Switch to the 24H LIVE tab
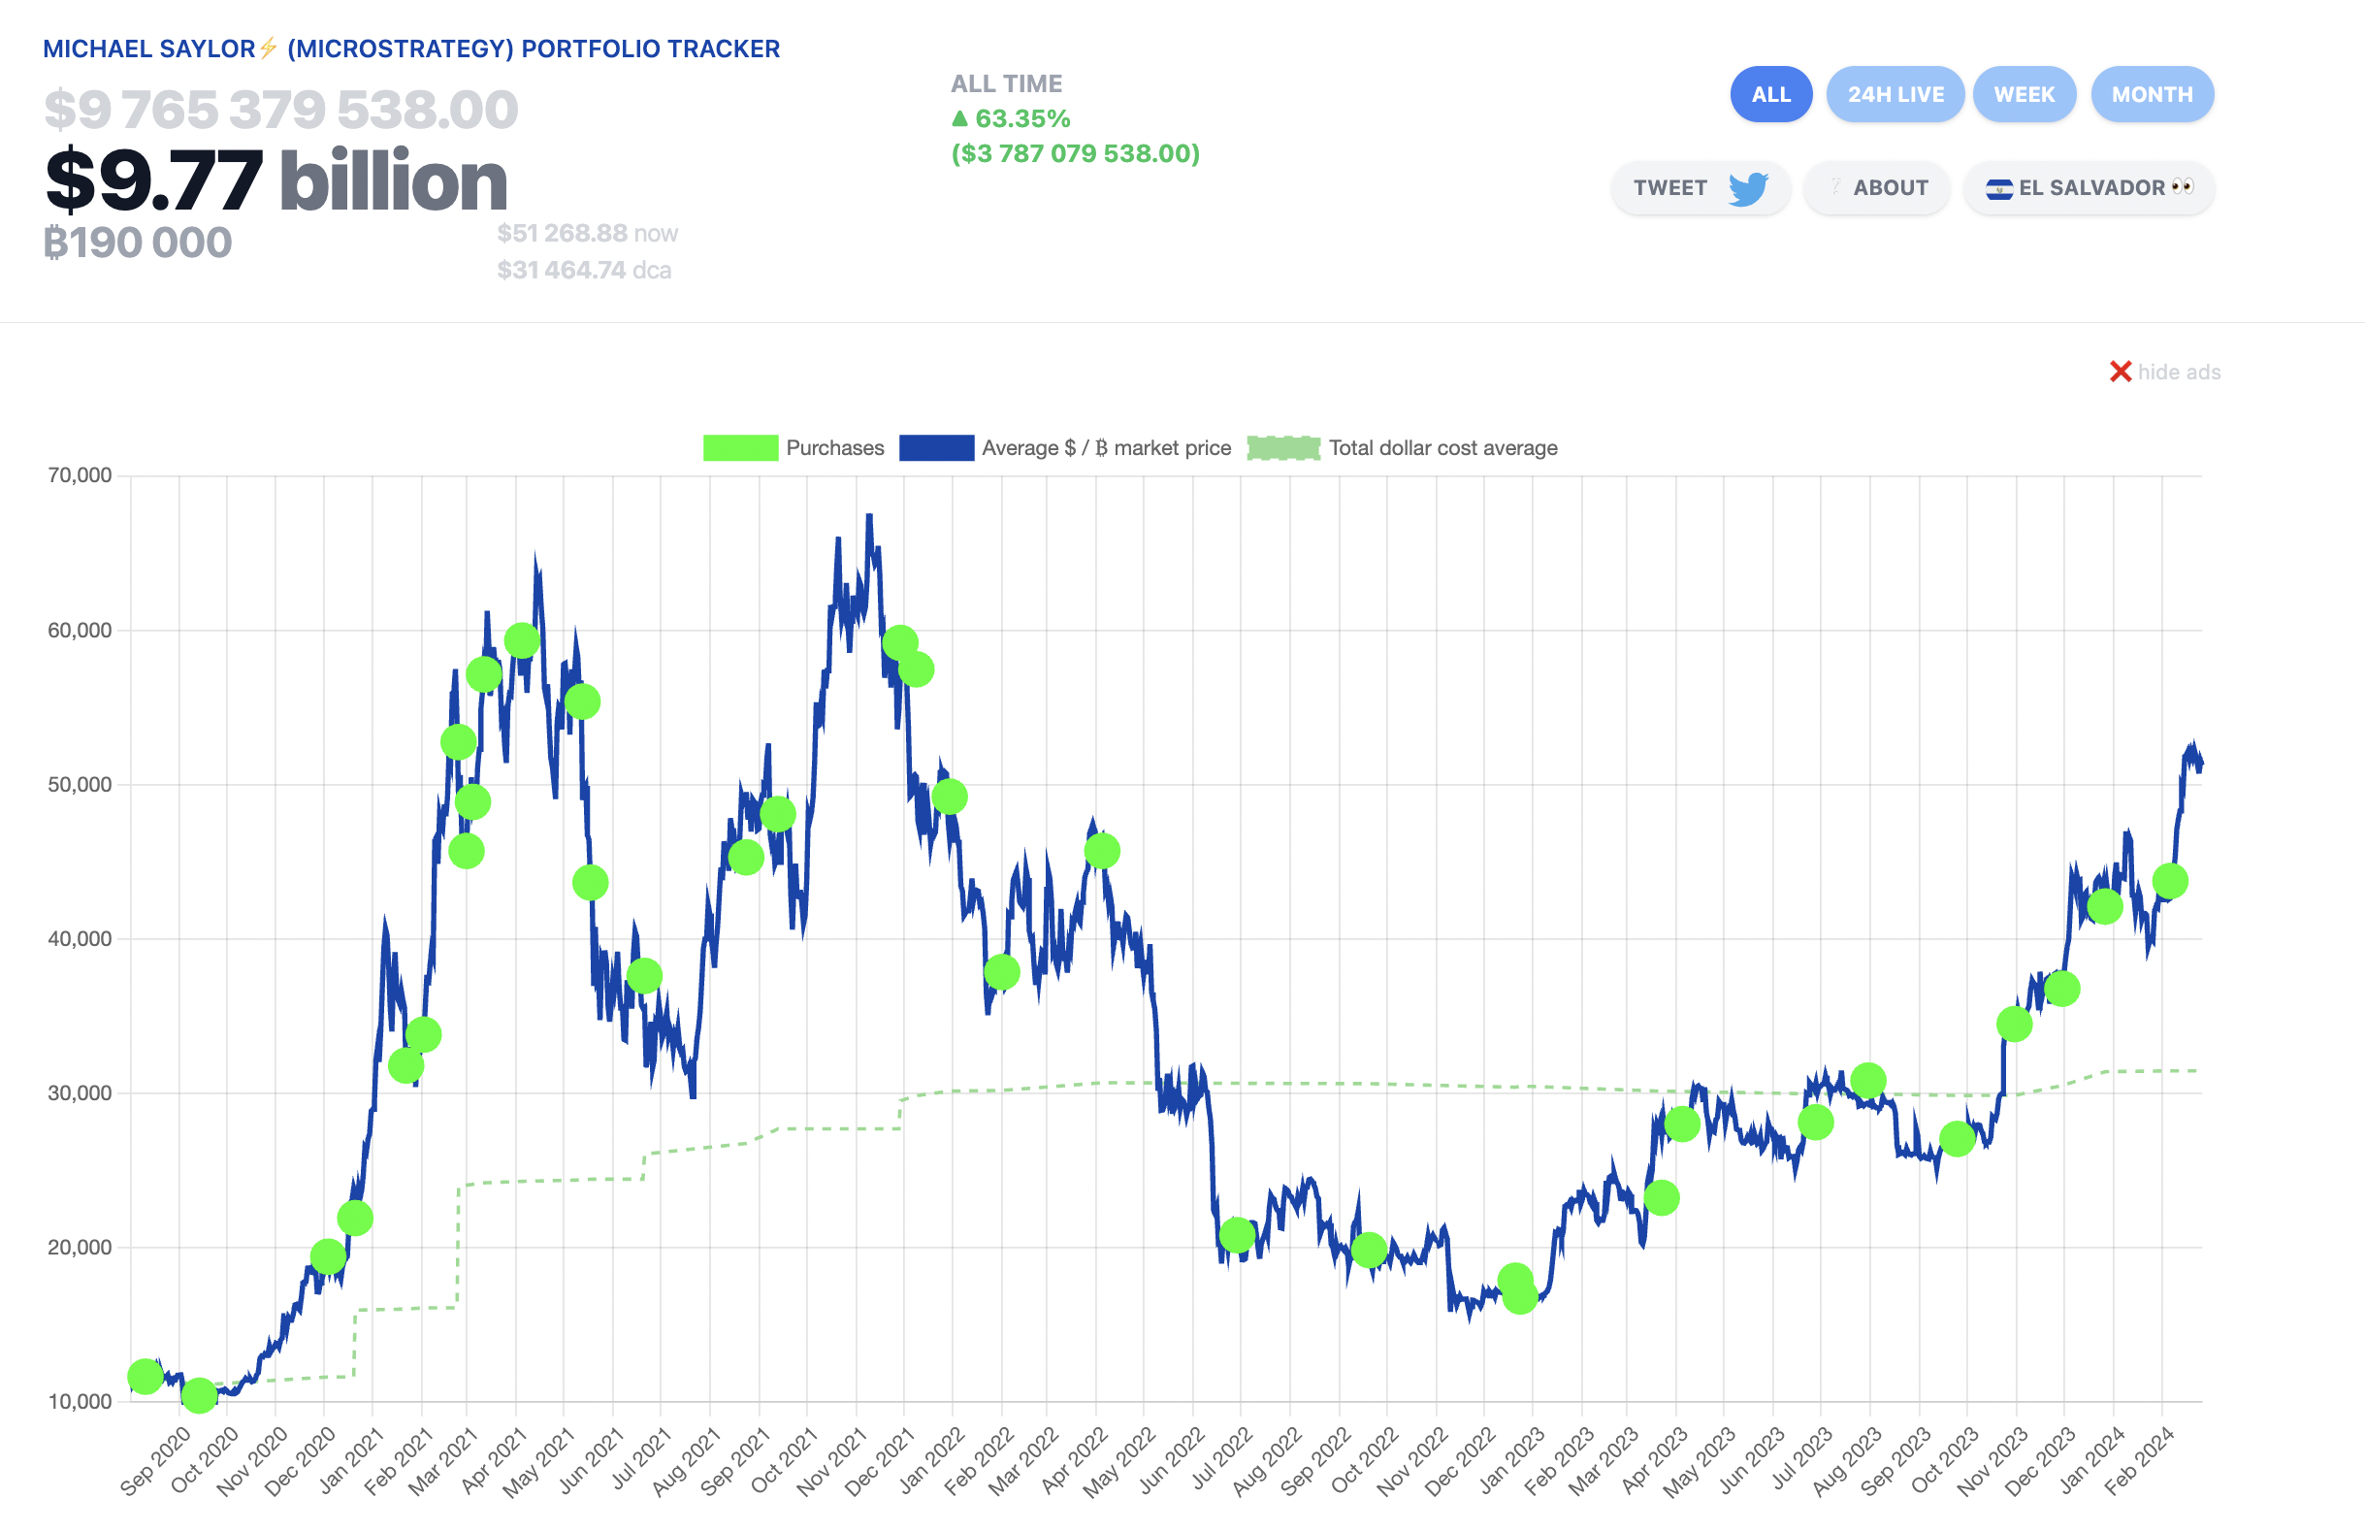 click(1895, 94)
